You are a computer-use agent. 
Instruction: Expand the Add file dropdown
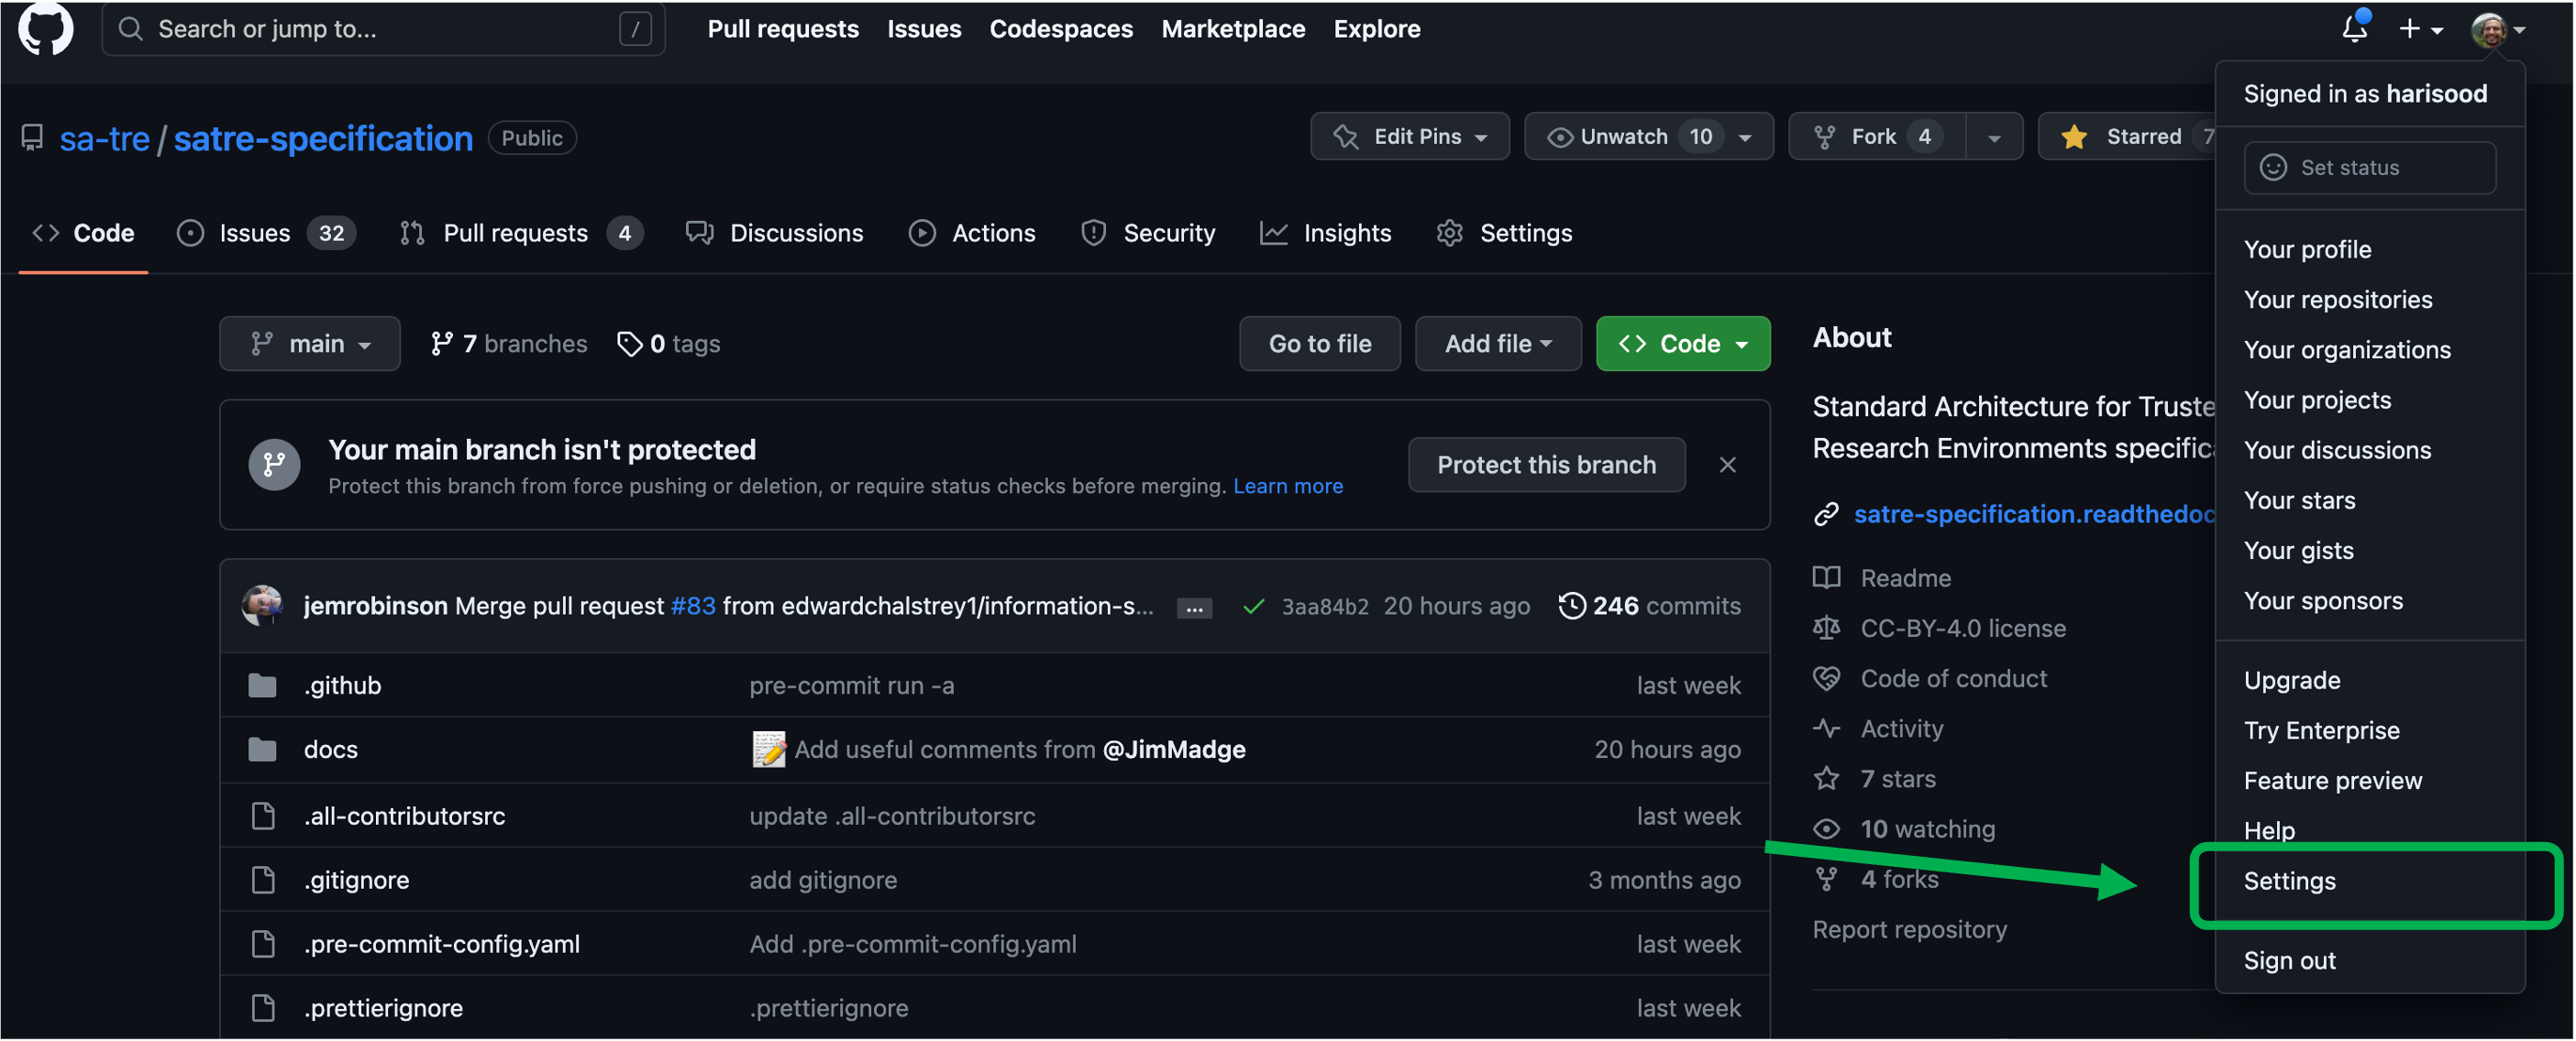coord(1498,344)
